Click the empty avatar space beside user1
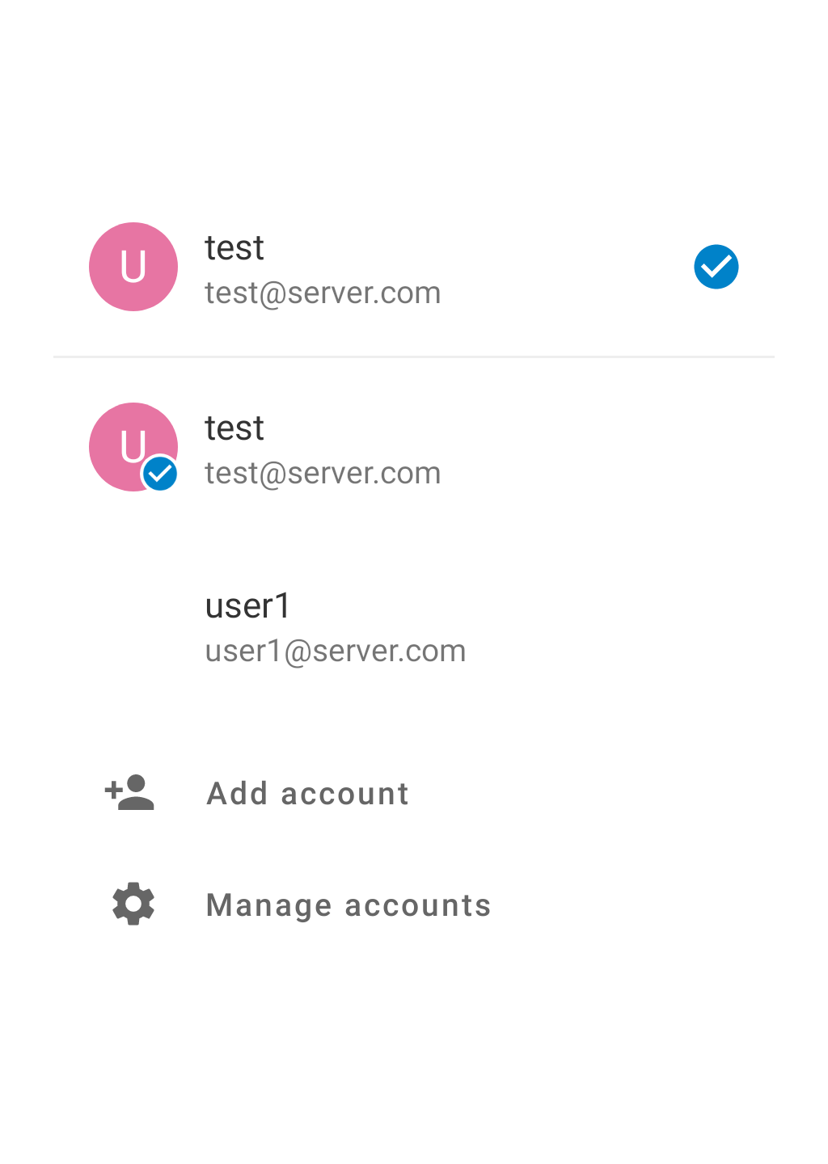Image resolution: width=828 pixels, height=1164 pixels. pyautogui.click(x=133, y=628)
